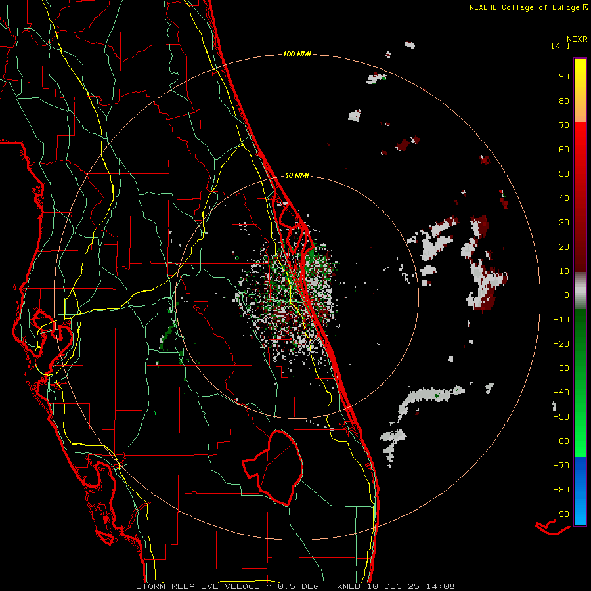This screenshot has height=591, width=591.
Task: Click the -10 value on the velocity scale
Action: coord(561,320)
